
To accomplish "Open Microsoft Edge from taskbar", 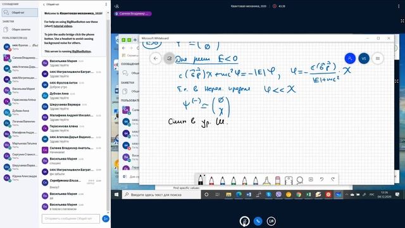I will 239,194.
